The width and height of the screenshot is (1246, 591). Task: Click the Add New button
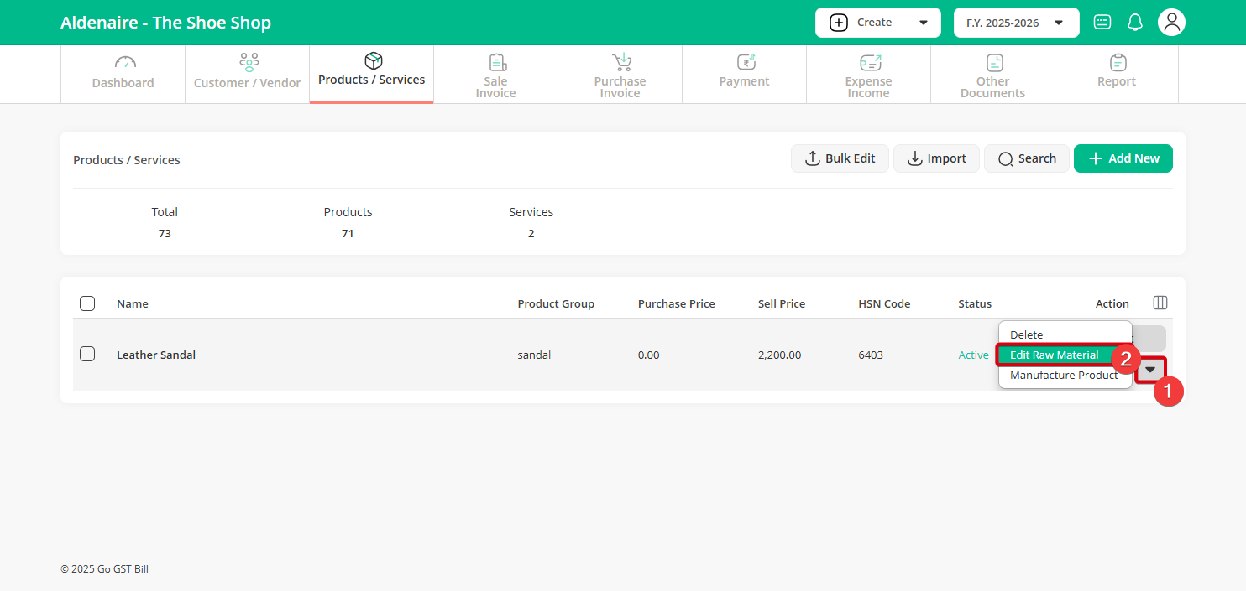pyautogui.click(x=1123, y=158)
